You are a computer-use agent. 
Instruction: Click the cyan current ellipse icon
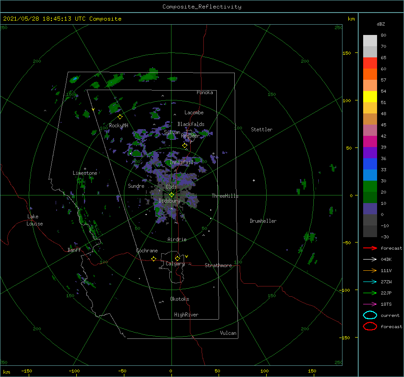[370, 315]
